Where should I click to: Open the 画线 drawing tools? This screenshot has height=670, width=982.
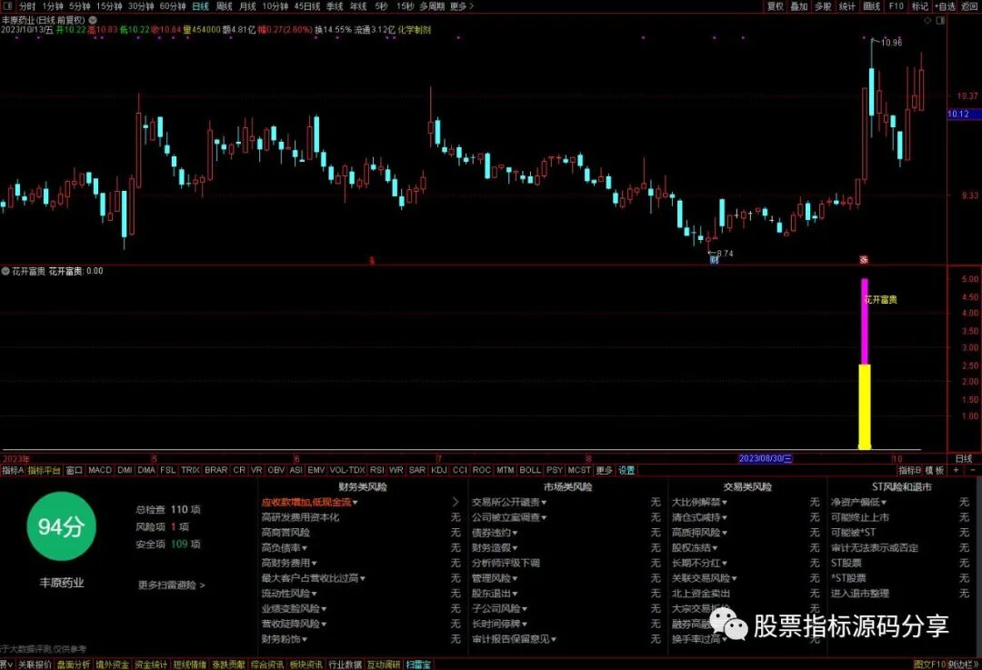coord(872,6)
